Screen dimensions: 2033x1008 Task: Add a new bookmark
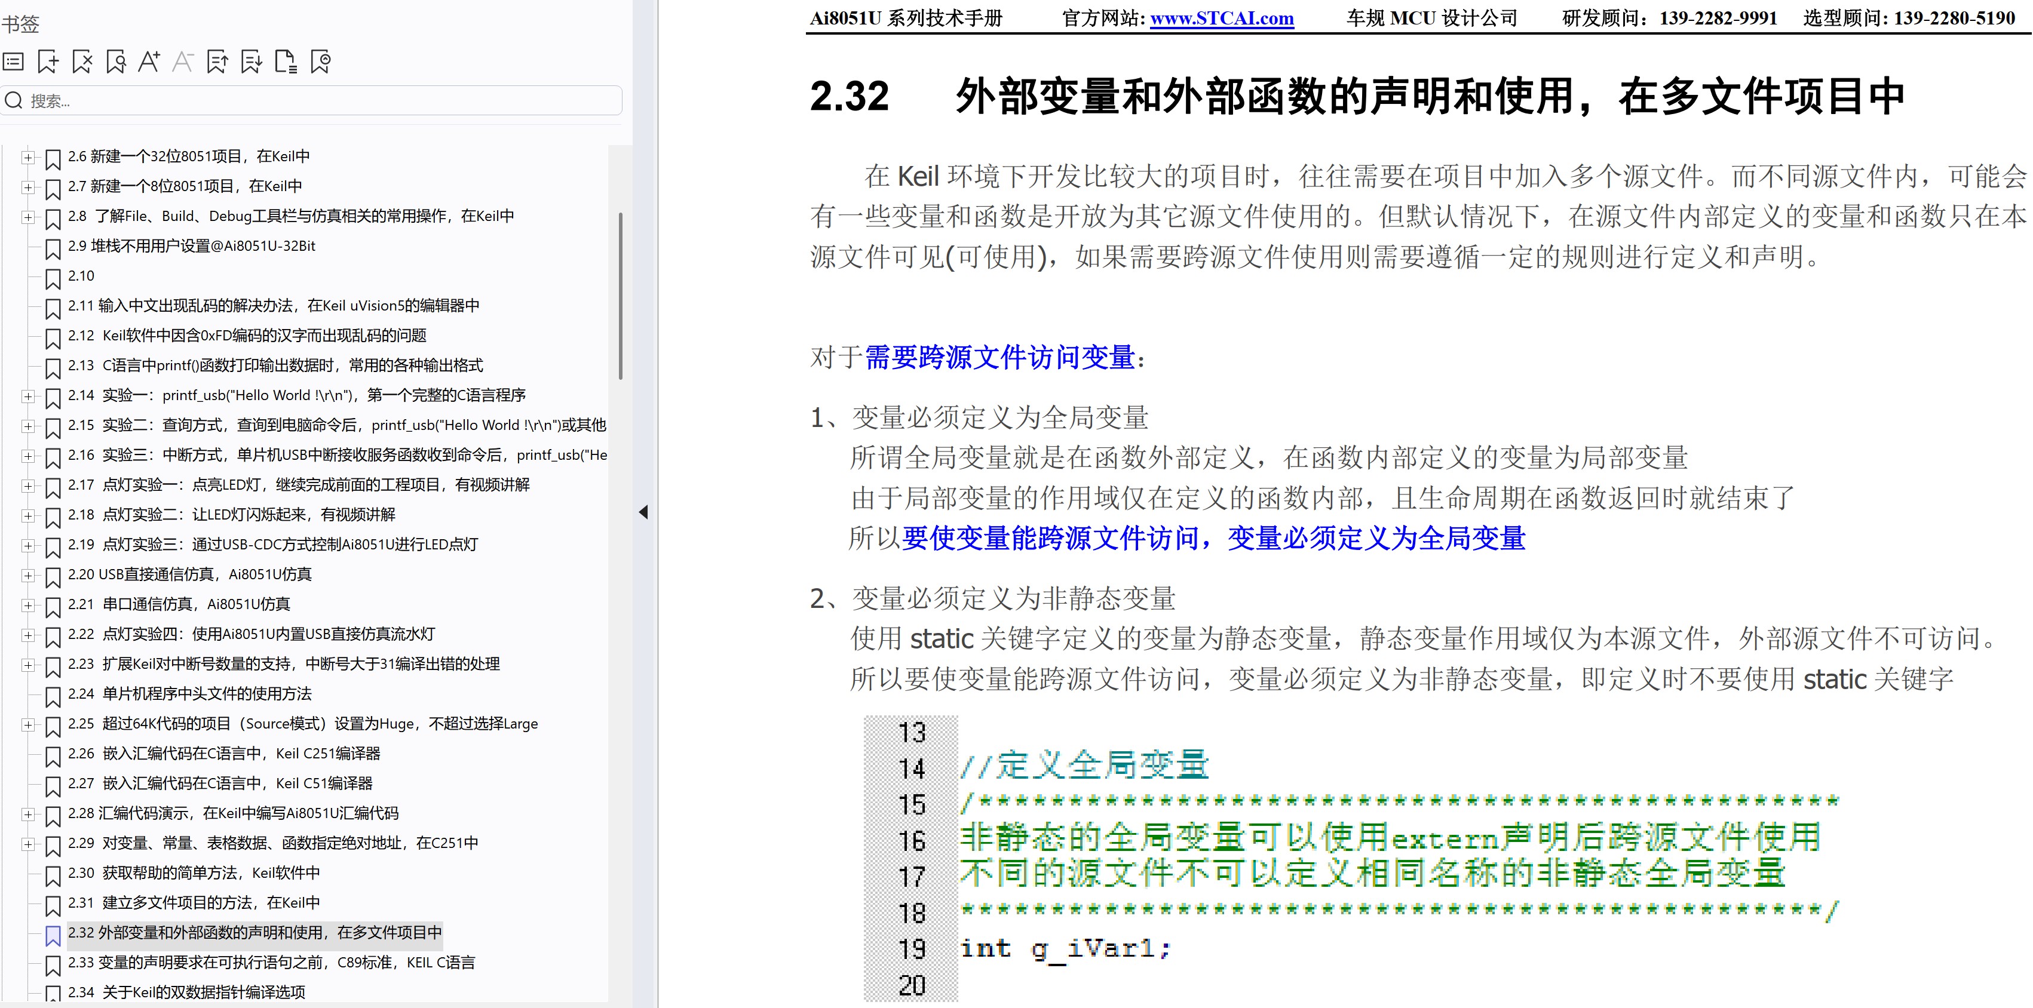(48, 61)
